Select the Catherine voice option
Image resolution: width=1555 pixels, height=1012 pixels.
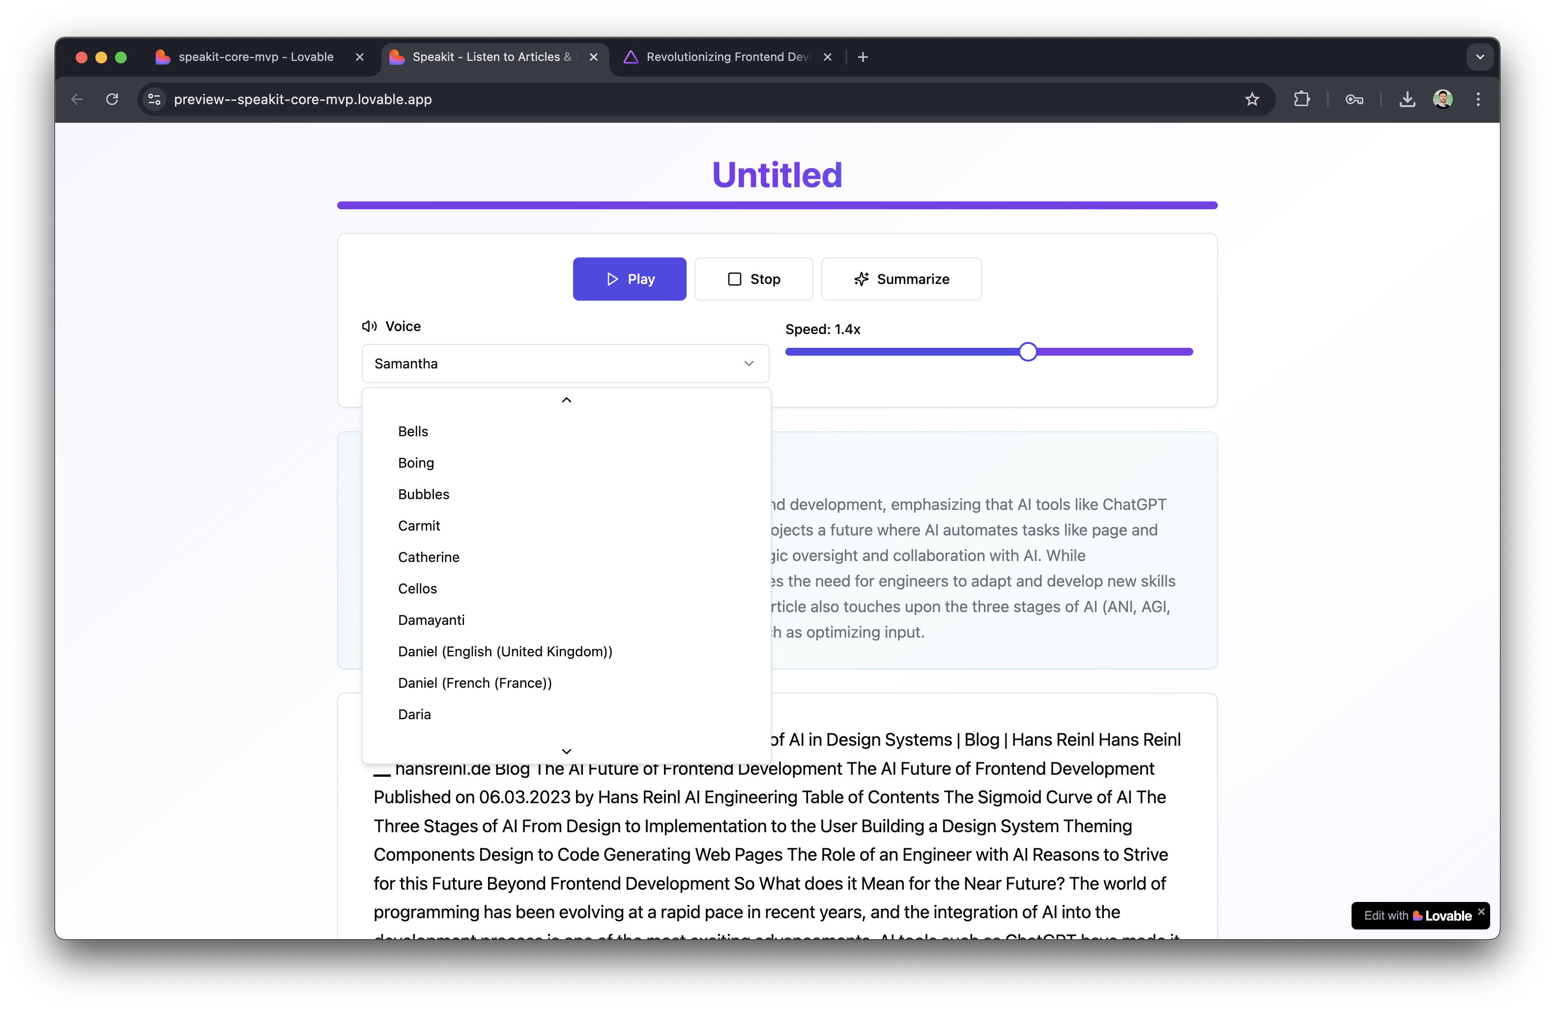click(429, 557)
